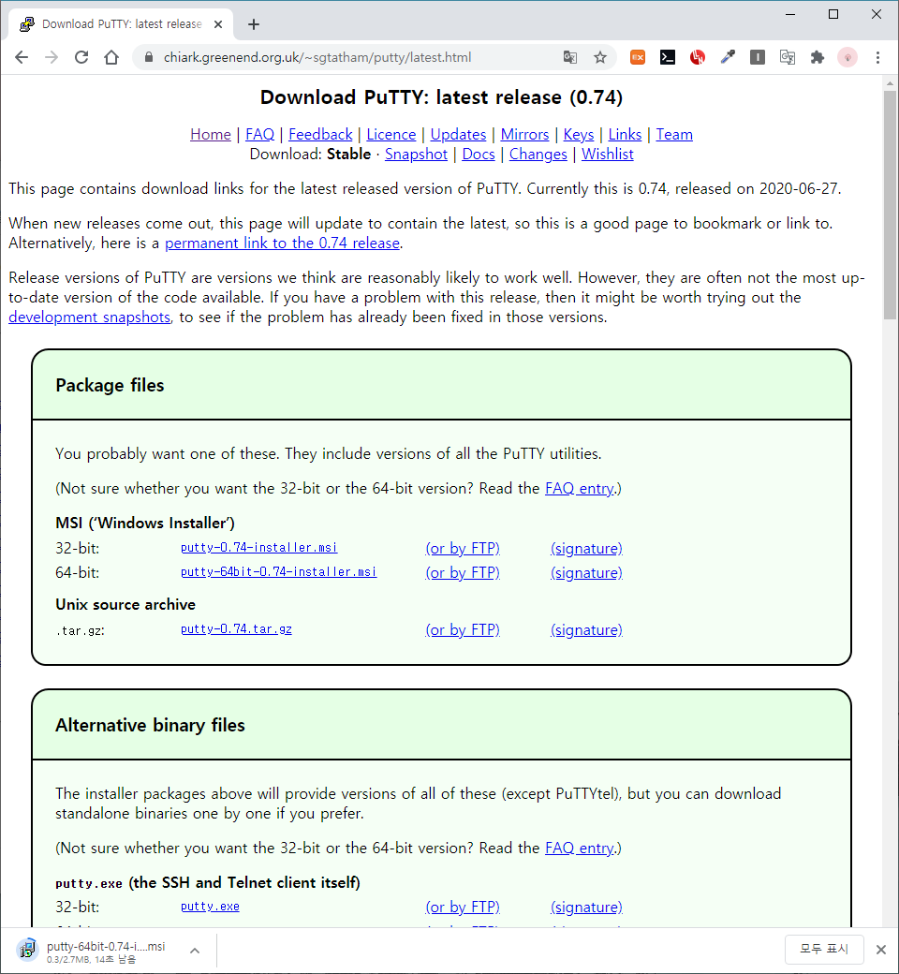Viewport: 899px width, 974px height.
Task: Download the 32-bit putty.exe
Action: click(210, 907)
